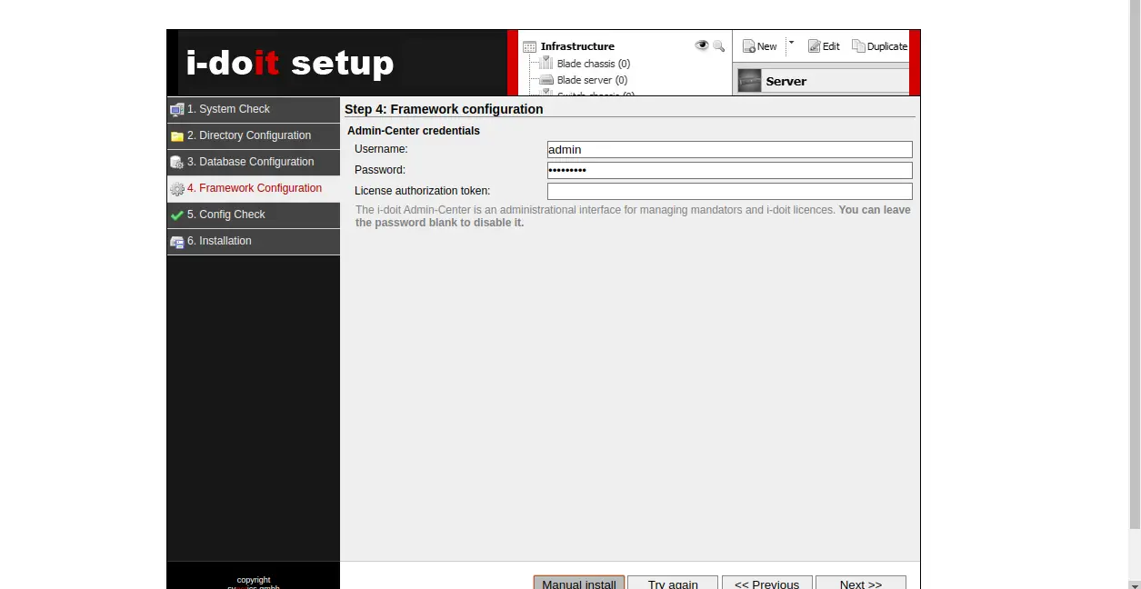The height and width of the screenshot is (589, 1141).
Task: Click the Framework Configuration gear icon
Action: click(x=177, y=189)
